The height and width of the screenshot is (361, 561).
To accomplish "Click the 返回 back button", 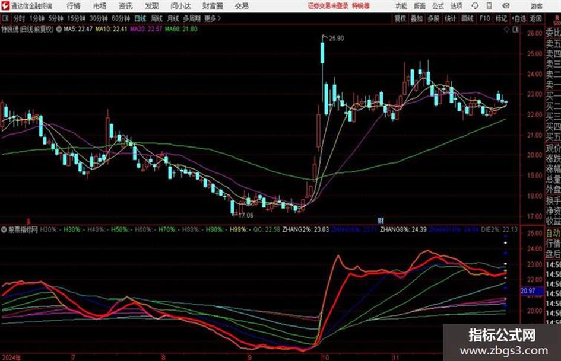I will coord(536,18).
